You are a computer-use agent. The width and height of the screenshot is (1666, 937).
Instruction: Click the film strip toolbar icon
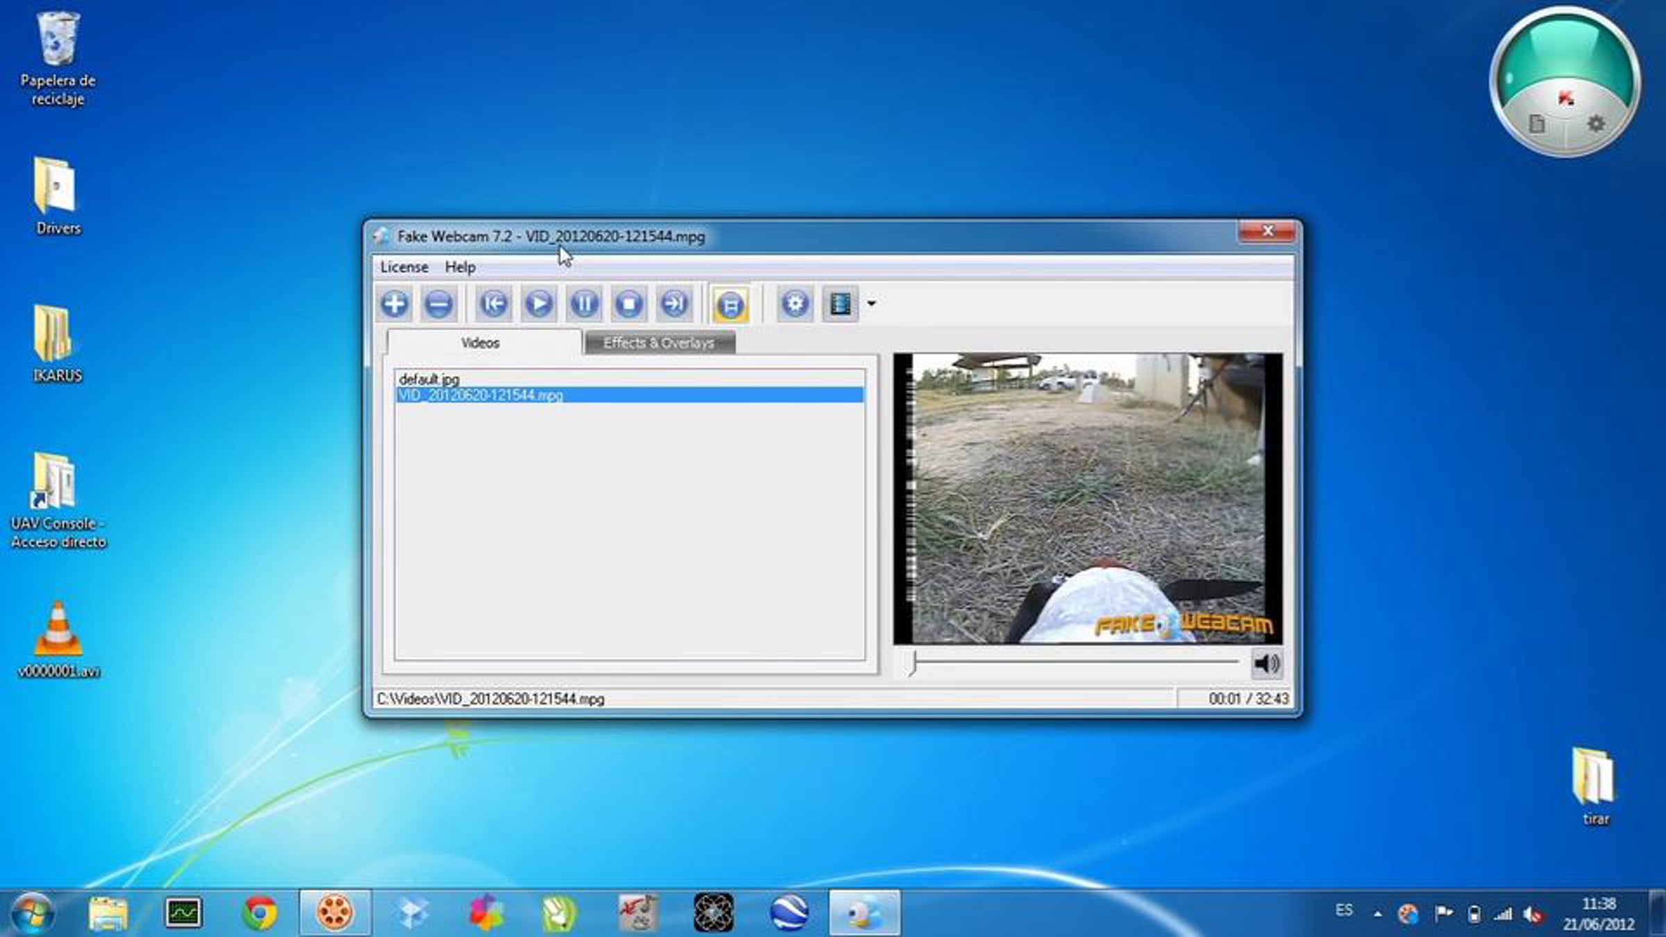click(840, 304)
